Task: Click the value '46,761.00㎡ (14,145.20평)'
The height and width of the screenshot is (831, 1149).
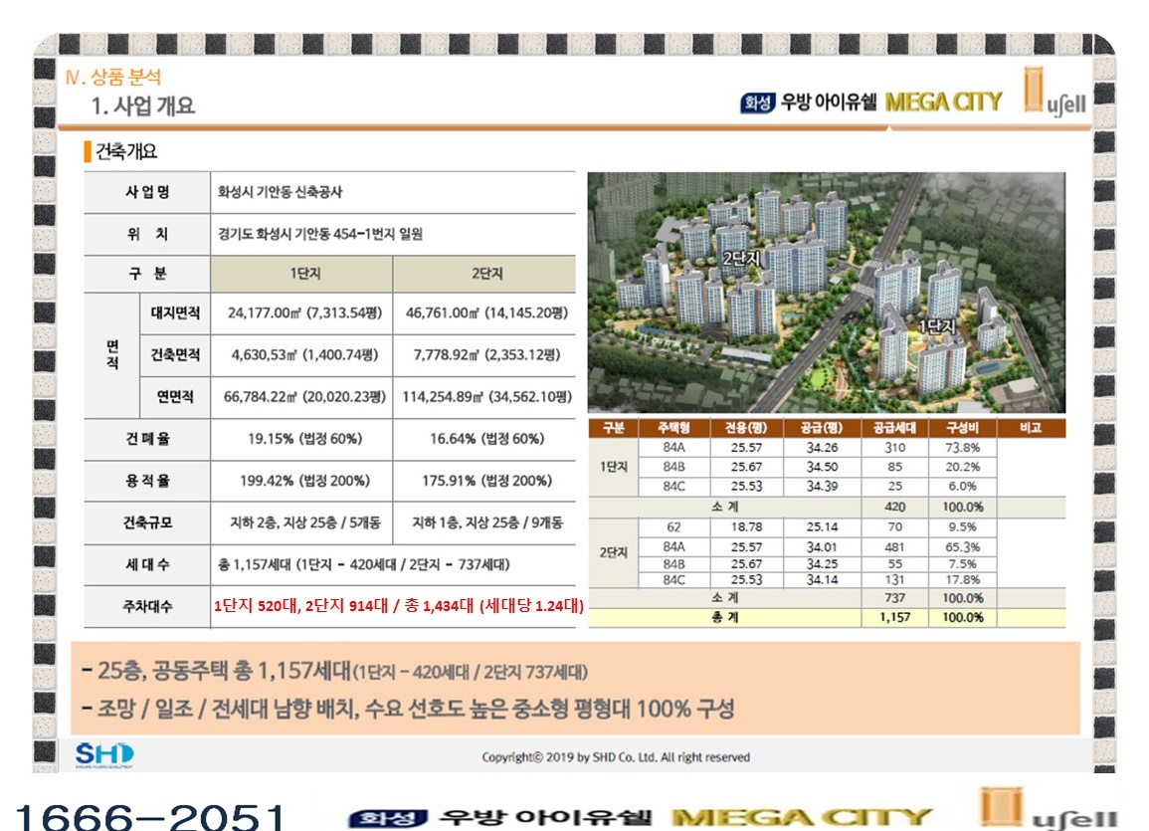Action: pyautogui.click(x=486, y=312)
